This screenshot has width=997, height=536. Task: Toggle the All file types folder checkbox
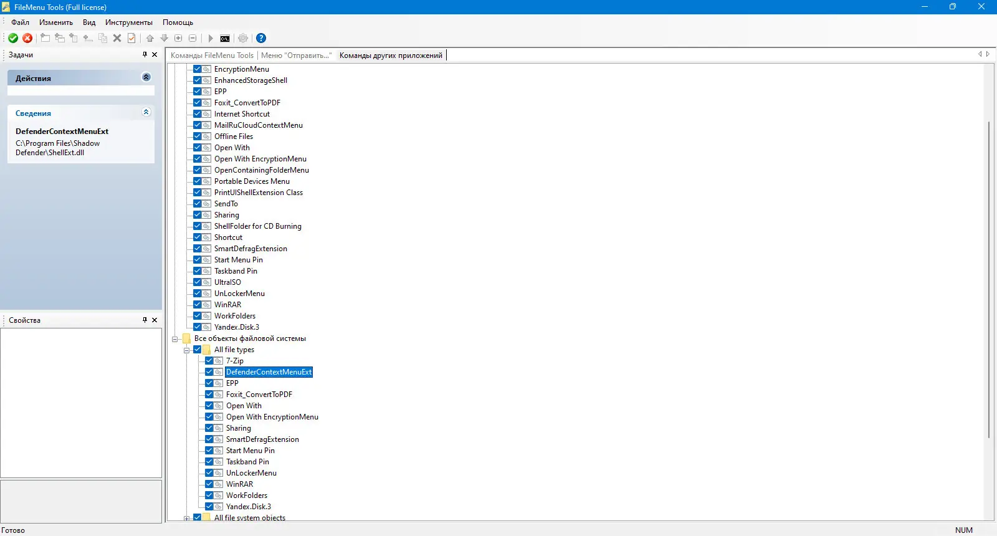(x=198, y=350)
